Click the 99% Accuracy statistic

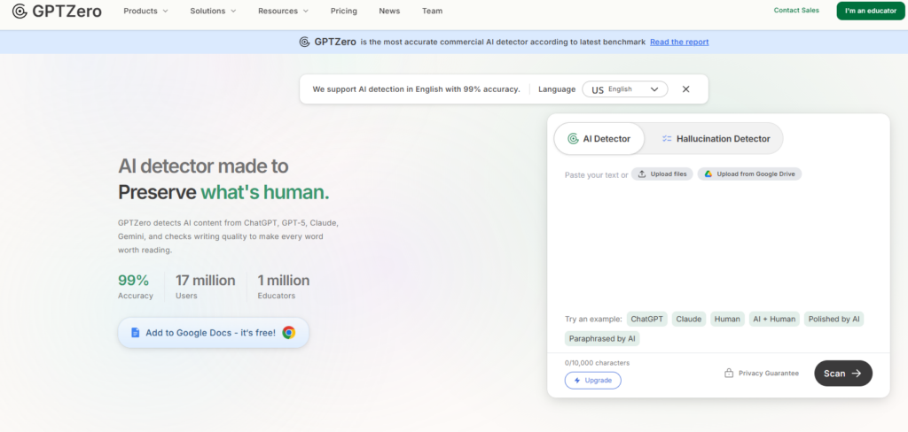(x=136, y=287)
